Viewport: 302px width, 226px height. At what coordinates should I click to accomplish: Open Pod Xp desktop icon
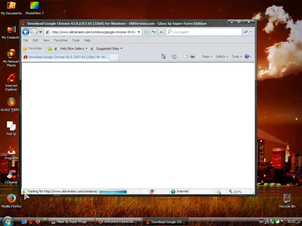coord(12,128)
